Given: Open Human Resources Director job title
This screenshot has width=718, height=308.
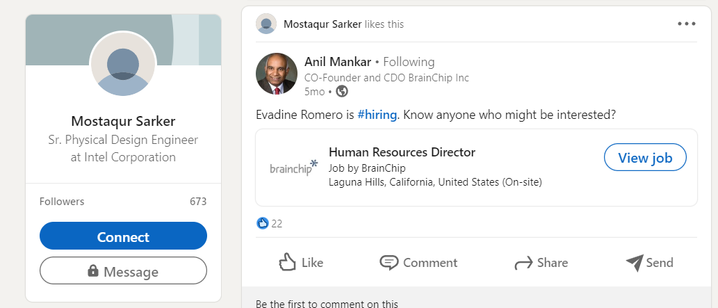Looking at the screenshot, I should point(402,152).
